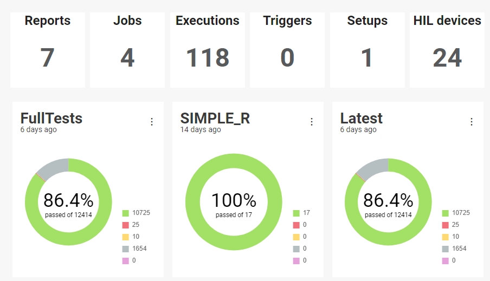Click the Latest report title
The width and height of the screenshot is (490, 281).
(x=361, y=119)
